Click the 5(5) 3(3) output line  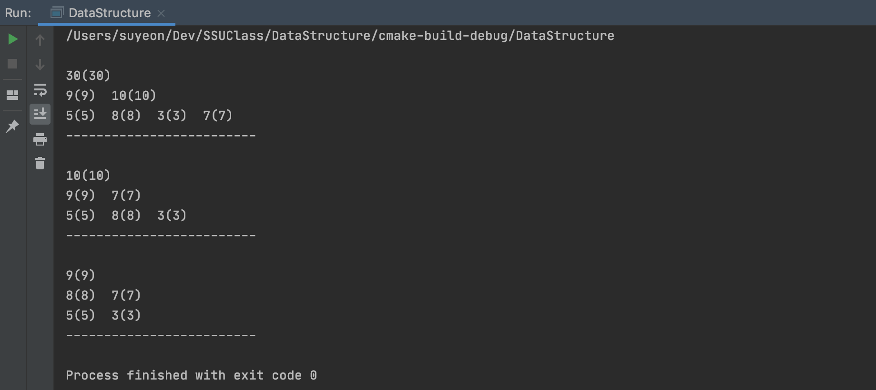click(x=103, y=315)
